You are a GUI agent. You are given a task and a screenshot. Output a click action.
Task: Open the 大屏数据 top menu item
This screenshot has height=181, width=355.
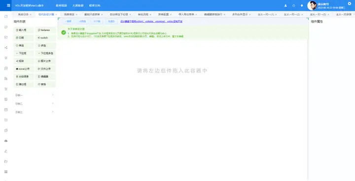click(x=78, y=5)
